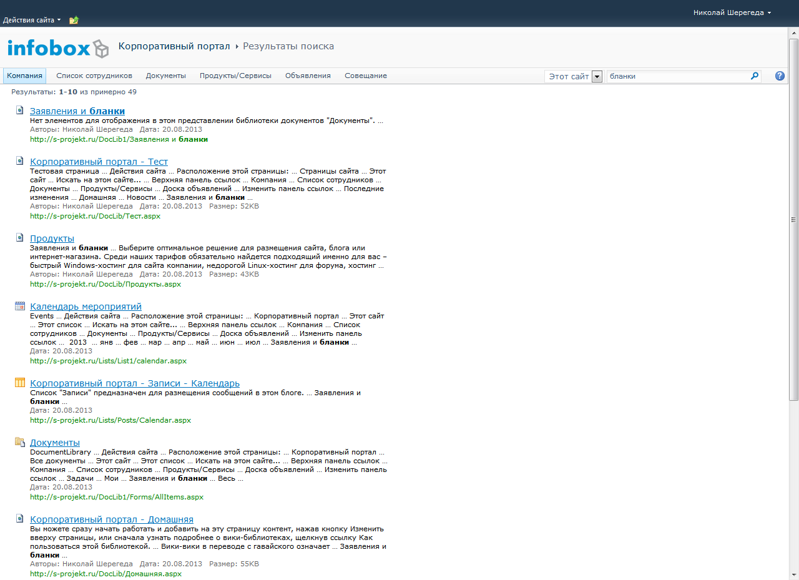The width and height of the screenshot is (799, 580).
Task: Follow the DocLib1/Forms/AllItems.aspx URL
Action: coord(117,497)
